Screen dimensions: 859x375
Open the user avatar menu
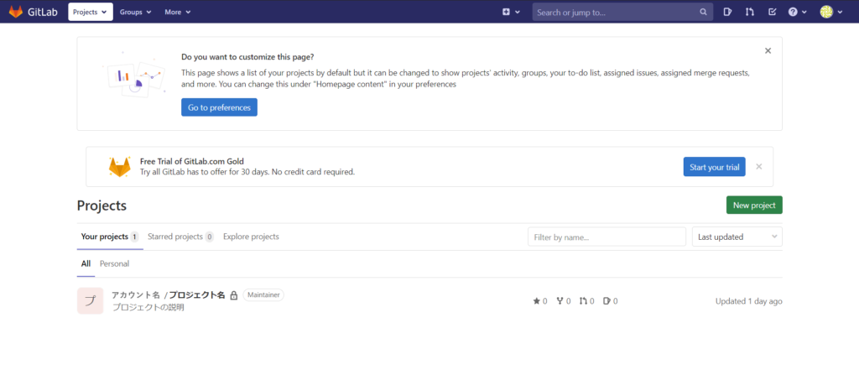coord(831,12)
